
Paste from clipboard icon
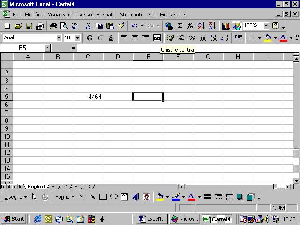click(110, 26)
